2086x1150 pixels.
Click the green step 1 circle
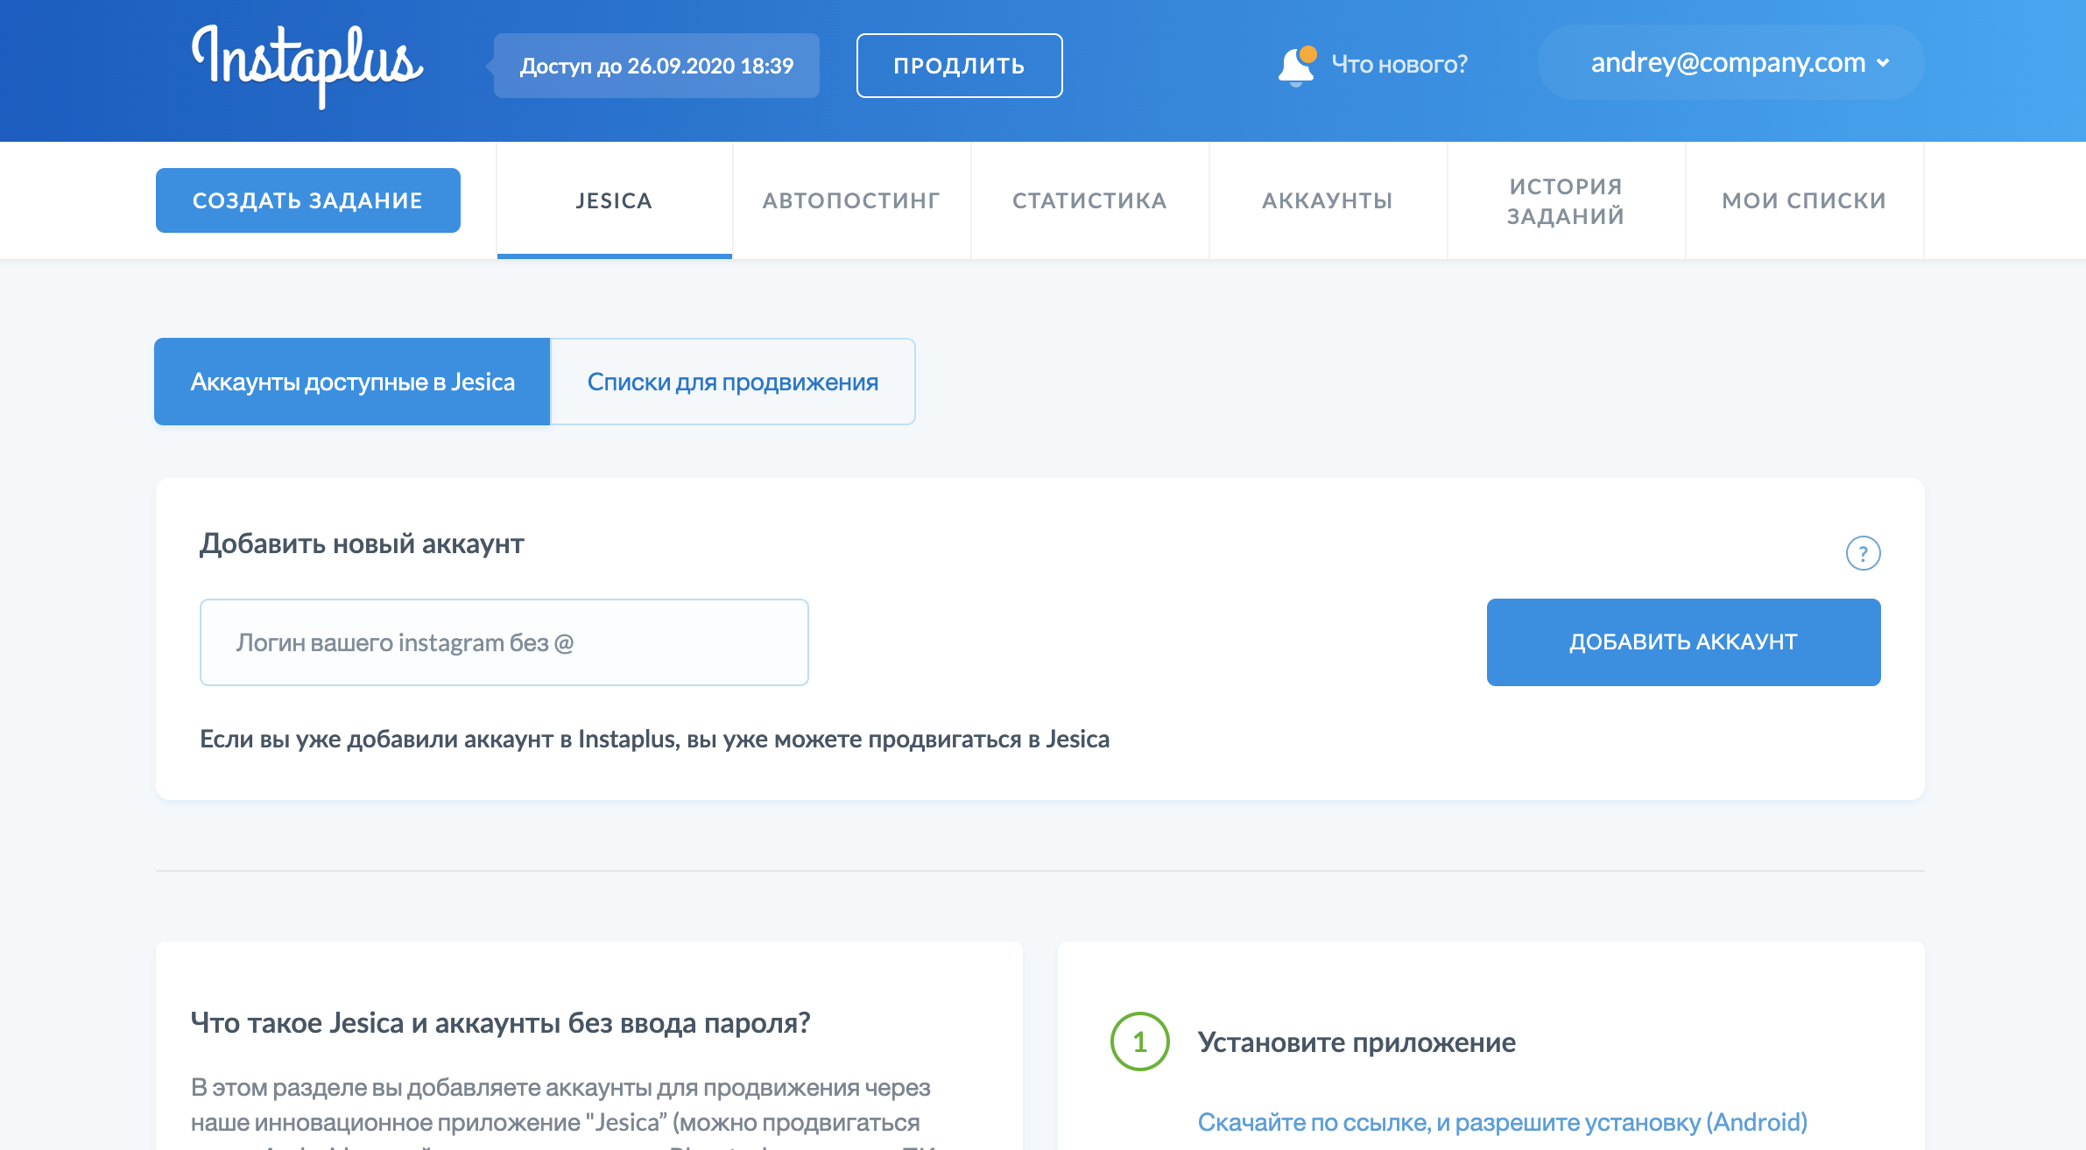pyautogui.click(x=1139, y=1041)
